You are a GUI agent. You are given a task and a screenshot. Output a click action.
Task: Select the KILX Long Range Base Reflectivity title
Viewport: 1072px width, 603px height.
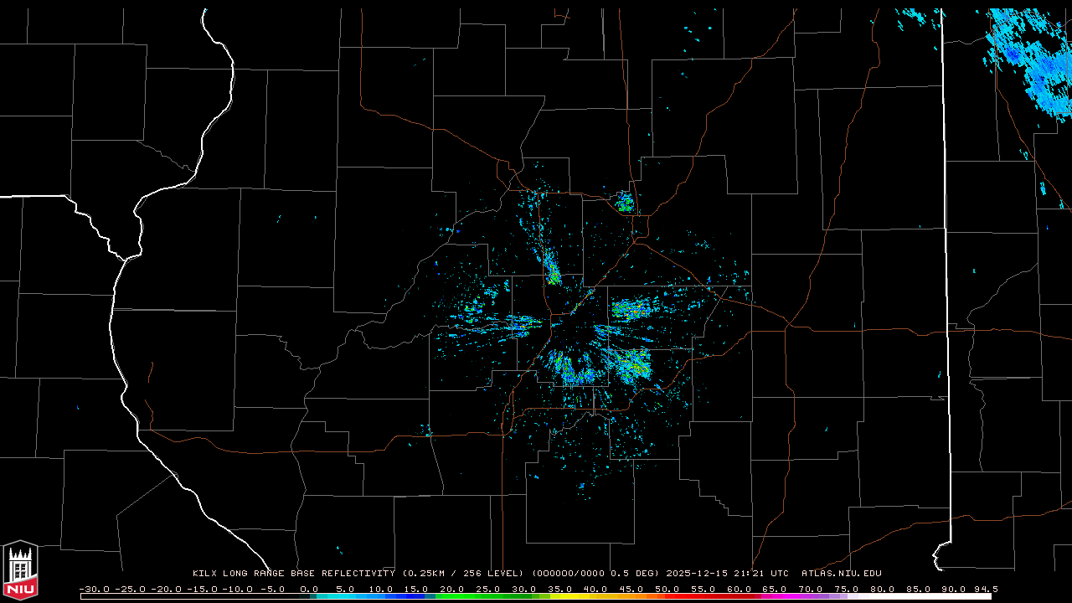(x=293, y=574)
